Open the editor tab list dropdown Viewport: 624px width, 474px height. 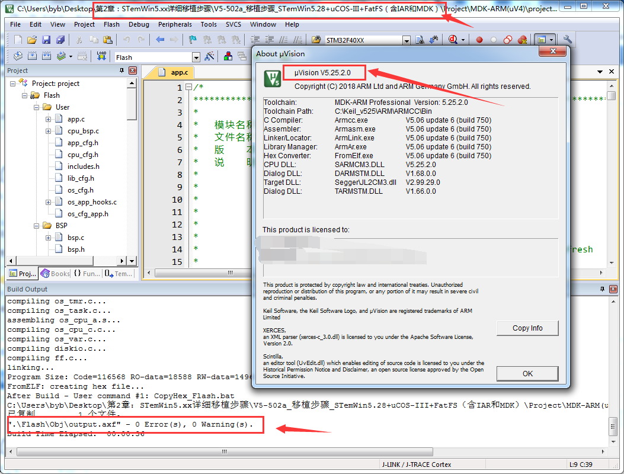click(600, 72)
